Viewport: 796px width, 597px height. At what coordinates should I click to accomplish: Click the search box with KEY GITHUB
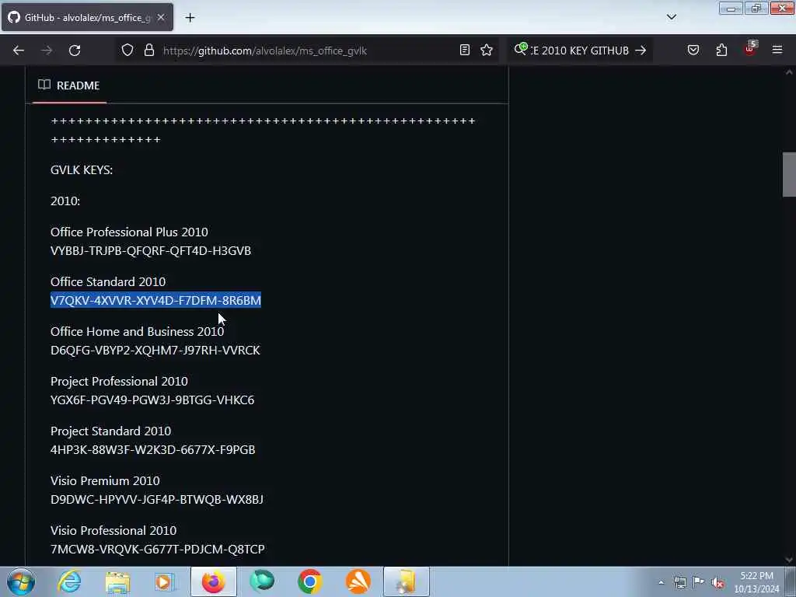580,51
